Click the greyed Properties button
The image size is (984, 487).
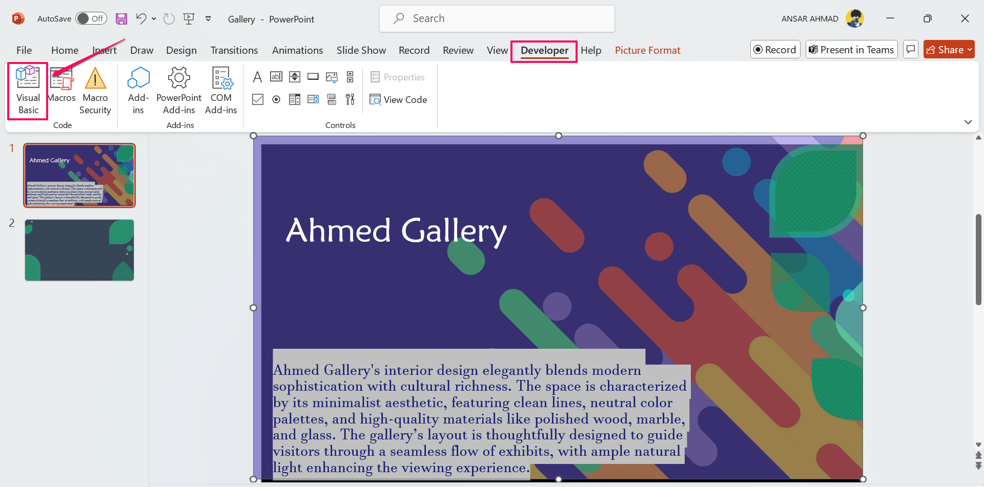coord(398,77)
